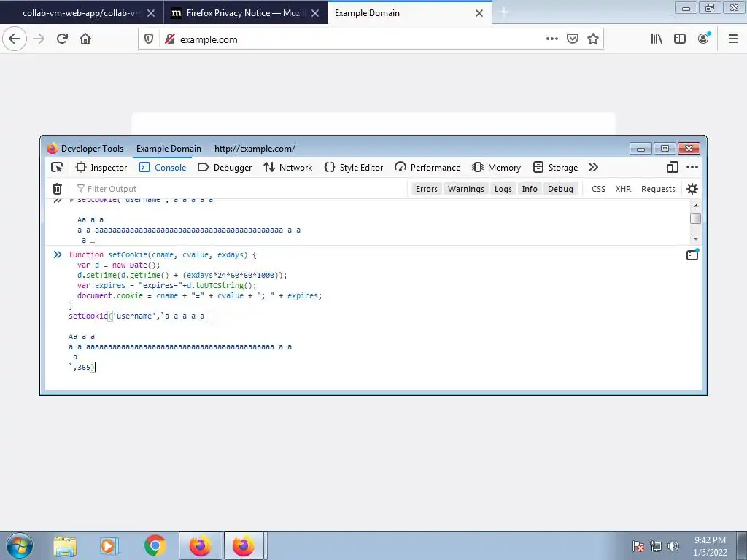Switch to collab-vm-web-app tab
Image resolution: width=747 pixels, height=560 pixels.
coord(81,13)
